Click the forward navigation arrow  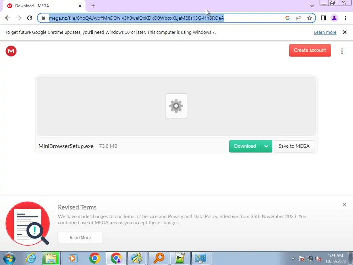[x=19, y=18]
